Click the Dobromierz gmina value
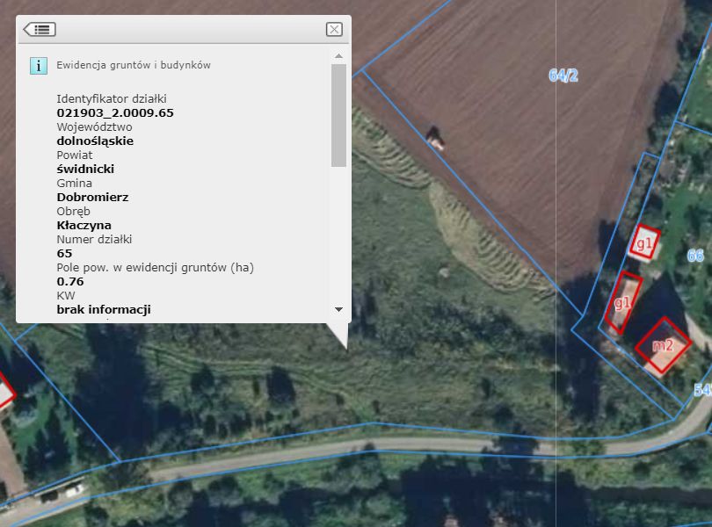 [x=92, y=198]
